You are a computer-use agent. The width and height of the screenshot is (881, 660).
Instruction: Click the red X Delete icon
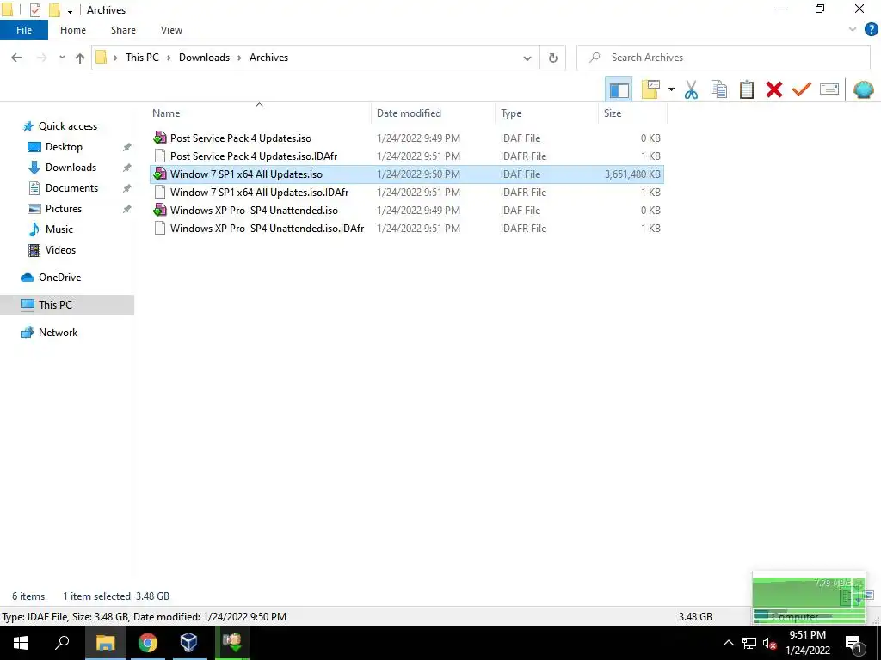click(773, 89)
